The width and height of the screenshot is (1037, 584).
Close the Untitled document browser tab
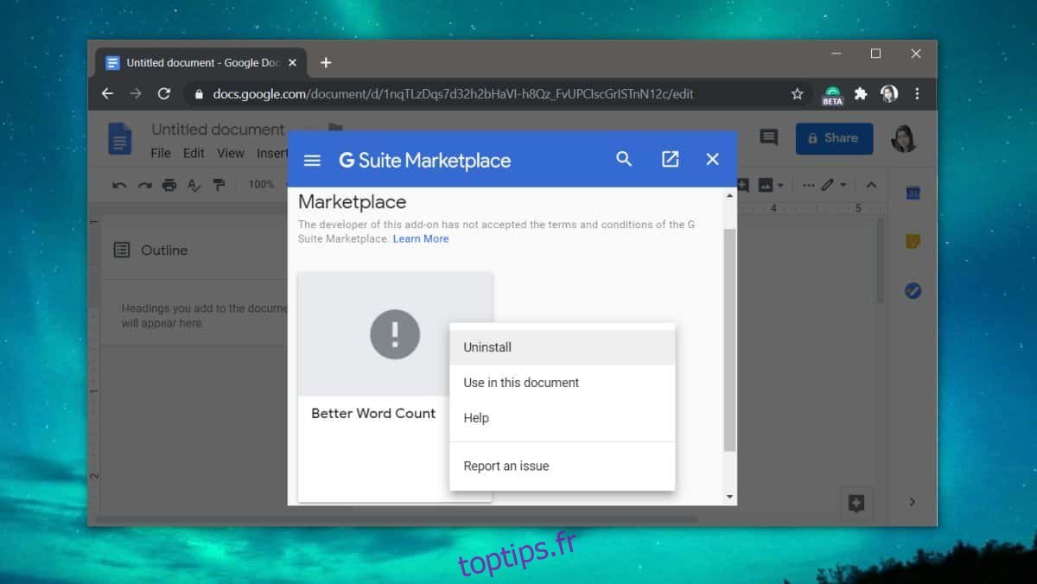pos(293,62)
